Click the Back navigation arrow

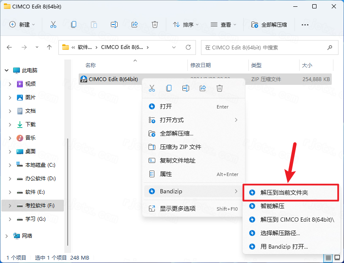[x=9, y=47]
